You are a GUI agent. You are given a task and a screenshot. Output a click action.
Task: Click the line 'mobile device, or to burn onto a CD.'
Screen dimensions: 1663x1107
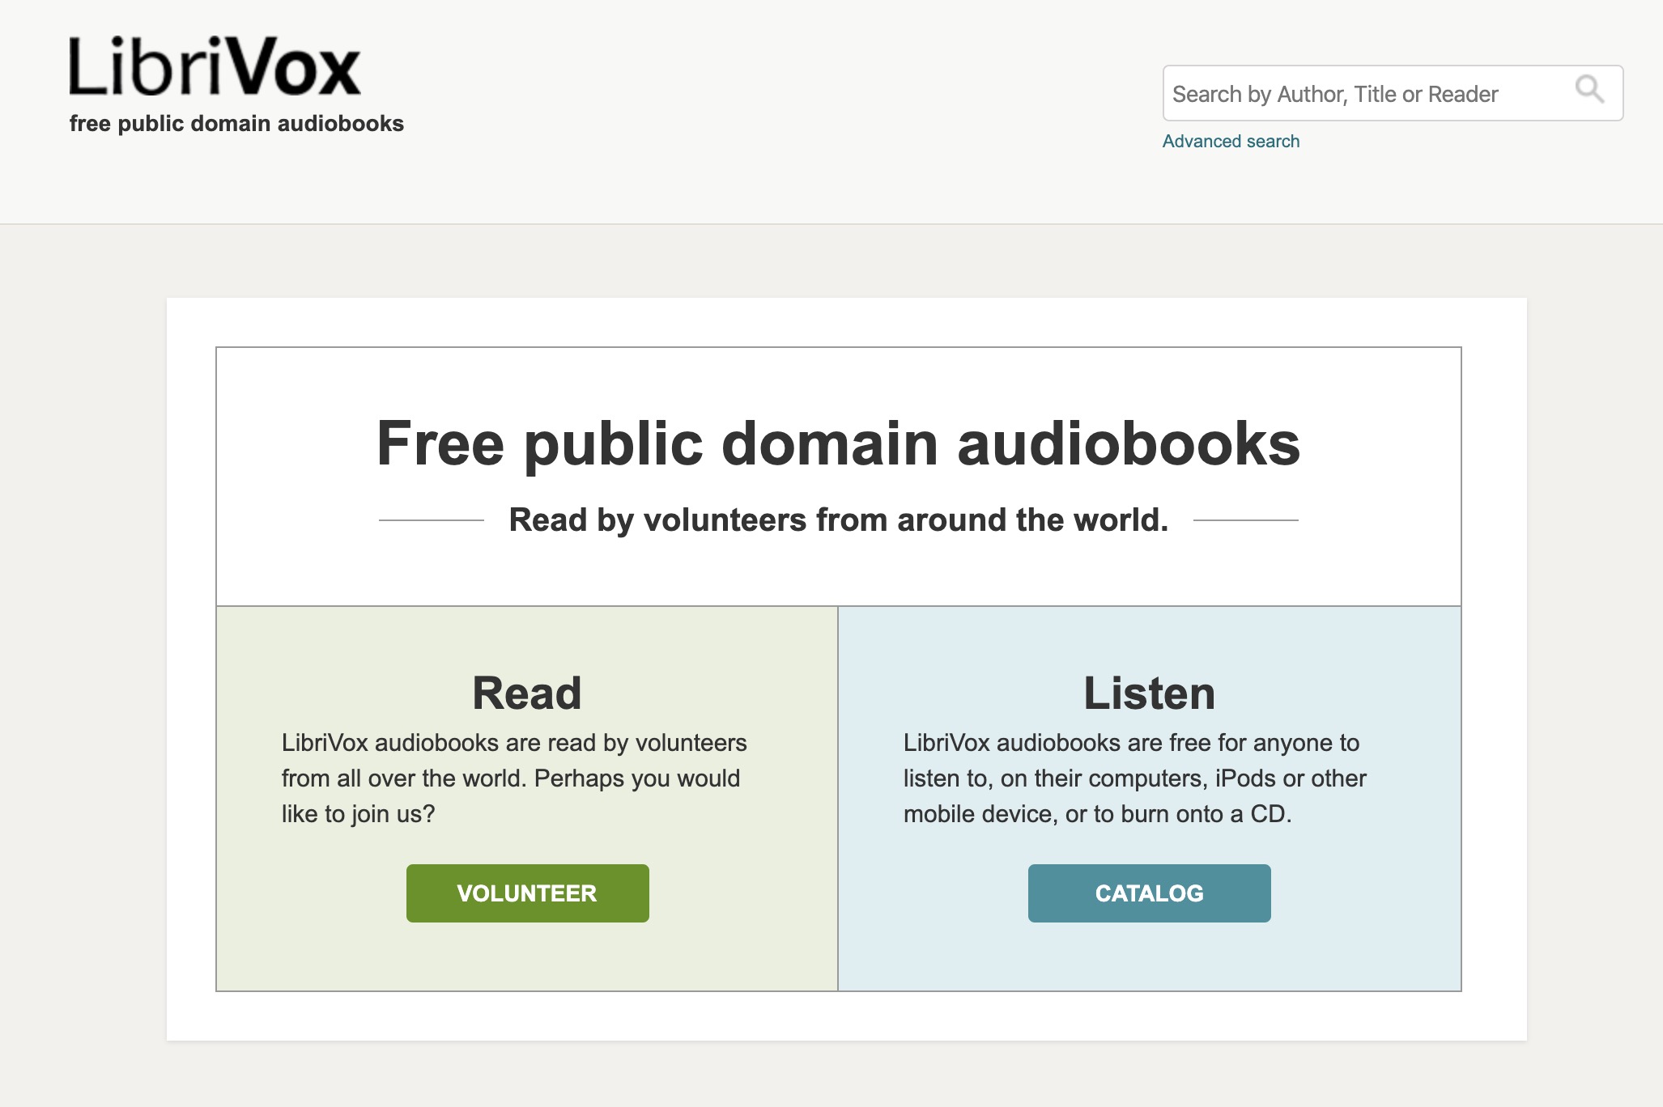[1096, 813]
